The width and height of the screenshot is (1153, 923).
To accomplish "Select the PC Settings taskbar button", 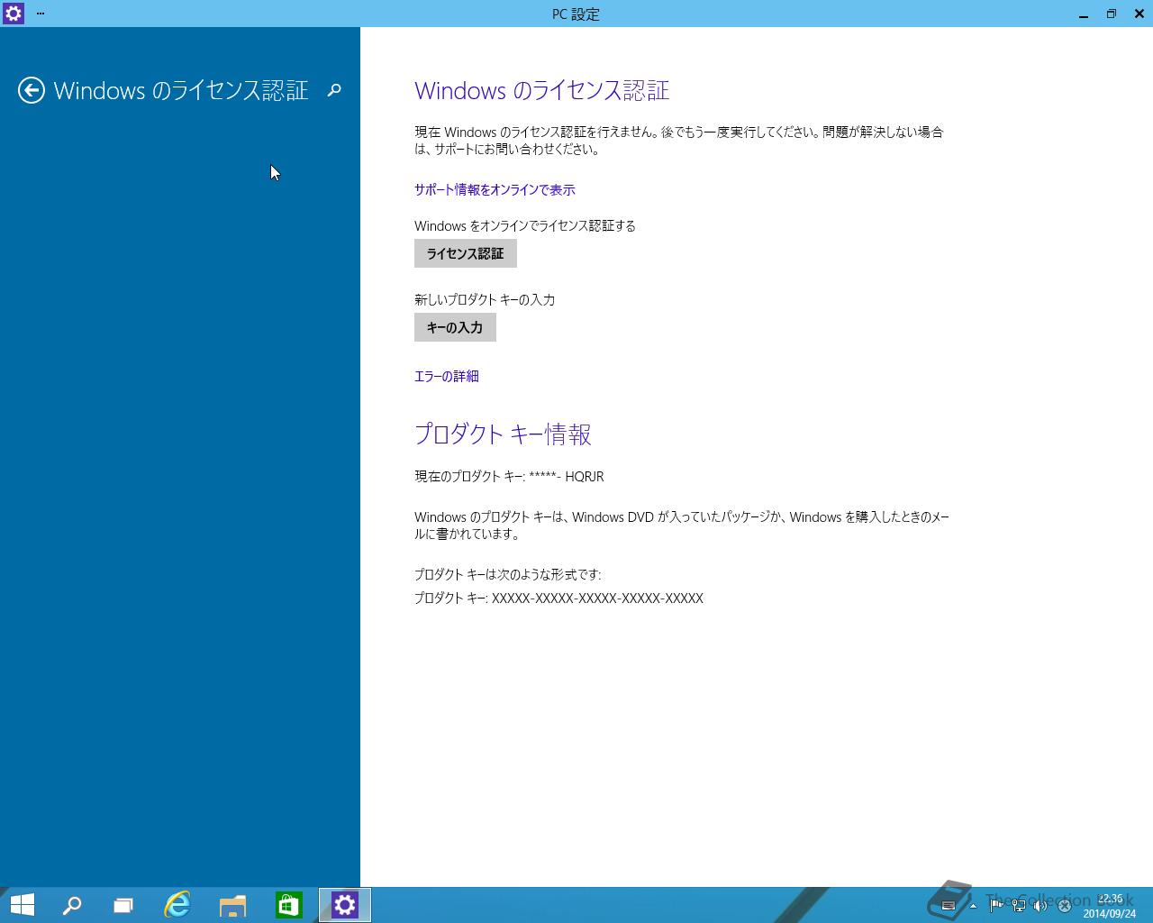I will point(345,905).
